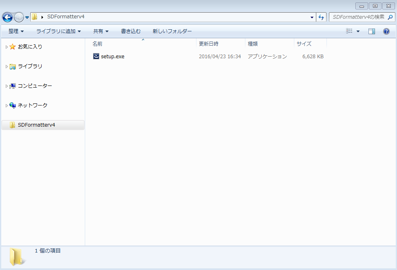Image resolution: width=397 pixels, height=270 pixels.
Task: Click SDFormatterv4 in the address bar path
Action: click(x=66, y=17)
